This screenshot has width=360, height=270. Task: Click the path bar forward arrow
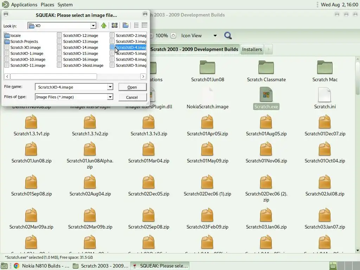269,49
